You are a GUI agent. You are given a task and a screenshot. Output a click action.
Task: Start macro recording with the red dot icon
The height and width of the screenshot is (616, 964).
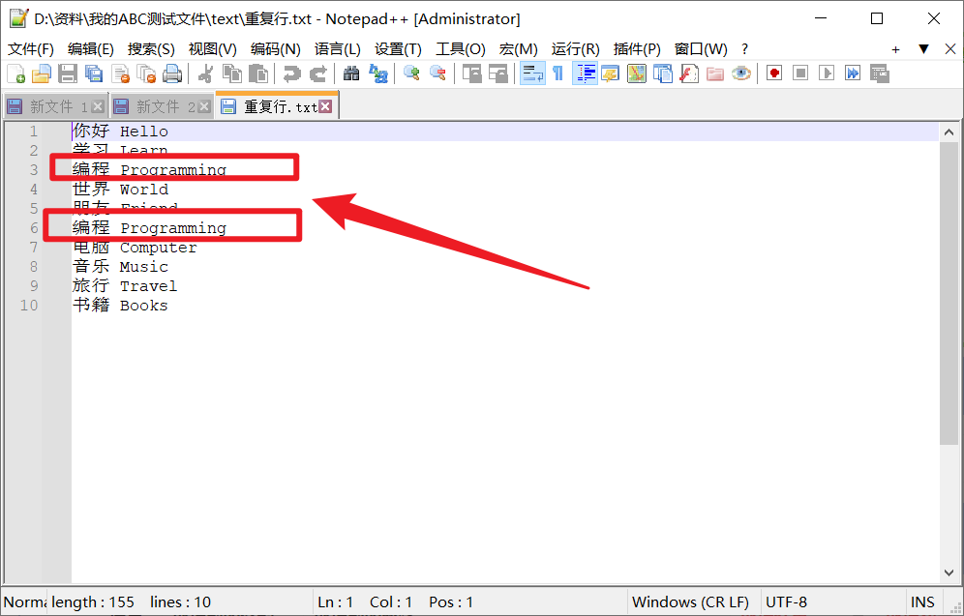(774, 73)
